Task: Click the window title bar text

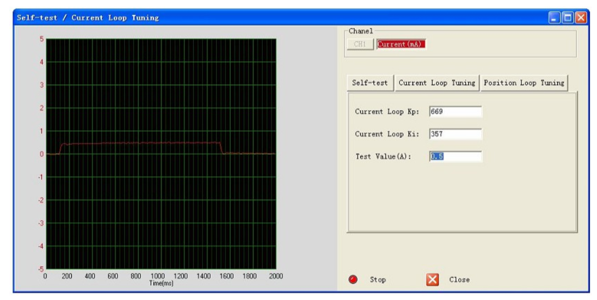Action: [88, 17]
